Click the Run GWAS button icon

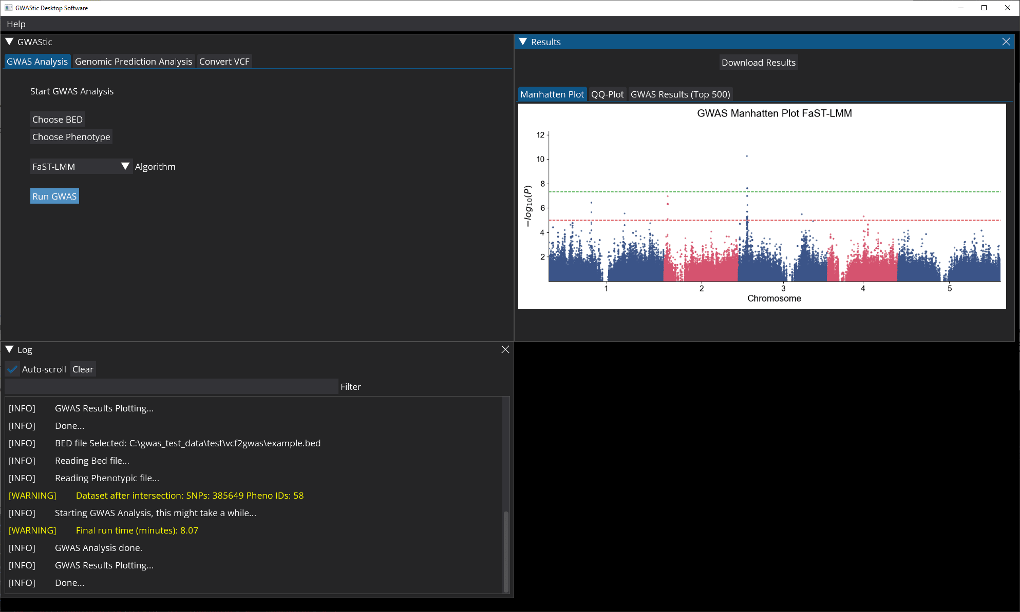[54, 196]
